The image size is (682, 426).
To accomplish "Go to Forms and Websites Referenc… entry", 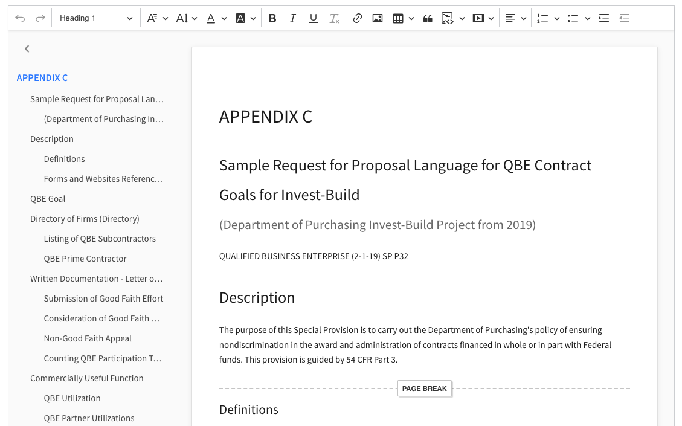I will [x=103, y=179].
